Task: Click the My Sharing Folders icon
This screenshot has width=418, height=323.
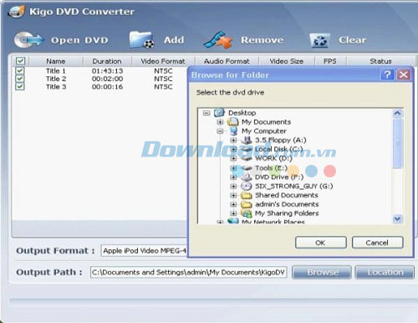Action: (247, 213)
